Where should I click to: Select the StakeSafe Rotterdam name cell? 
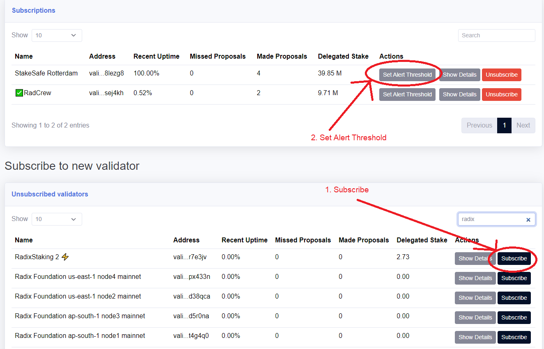click(46, 73)
